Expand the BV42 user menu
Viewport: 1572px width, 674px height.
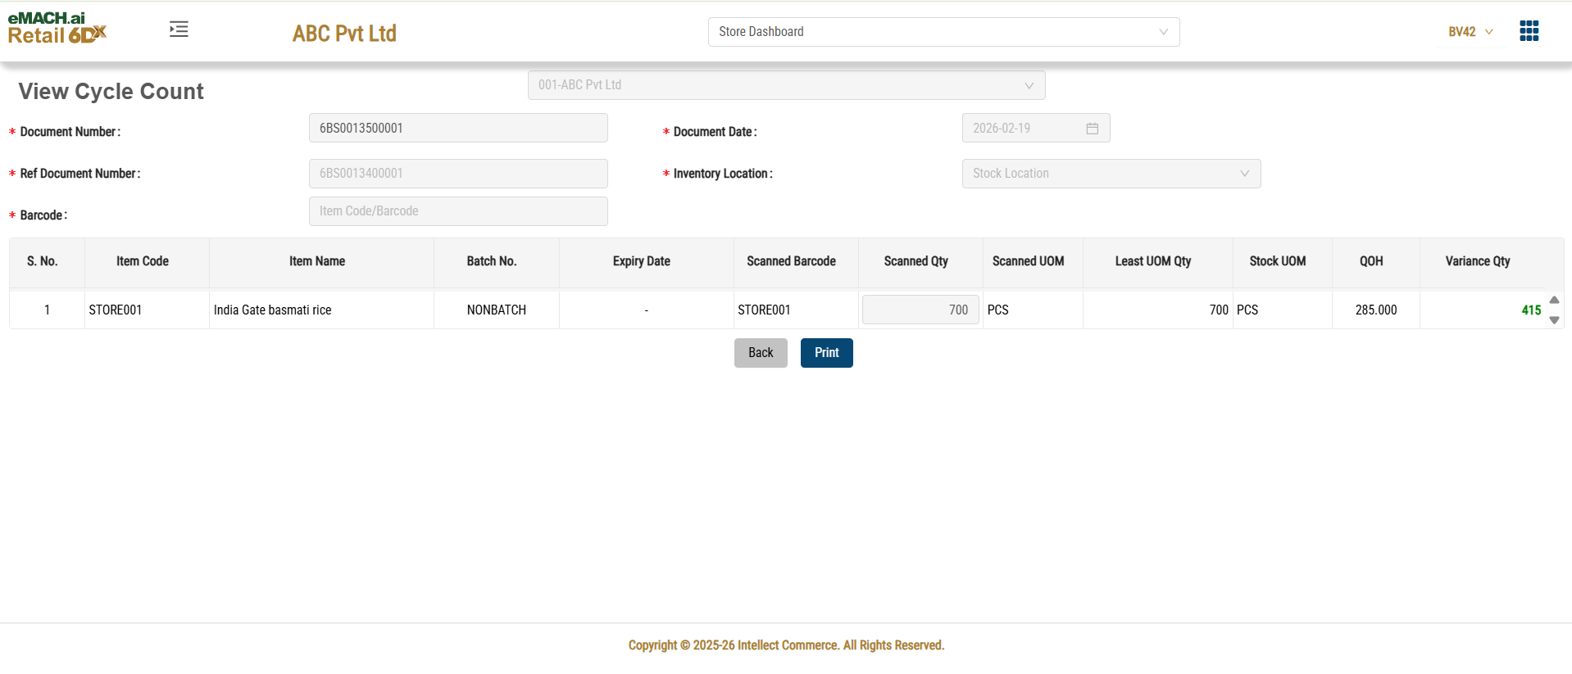pyautogui.click(x=1470, y=32)
